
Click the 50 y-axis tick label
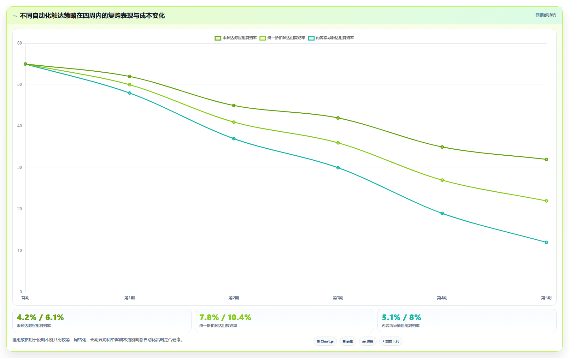pyautogui.click(x=20, y=85)
